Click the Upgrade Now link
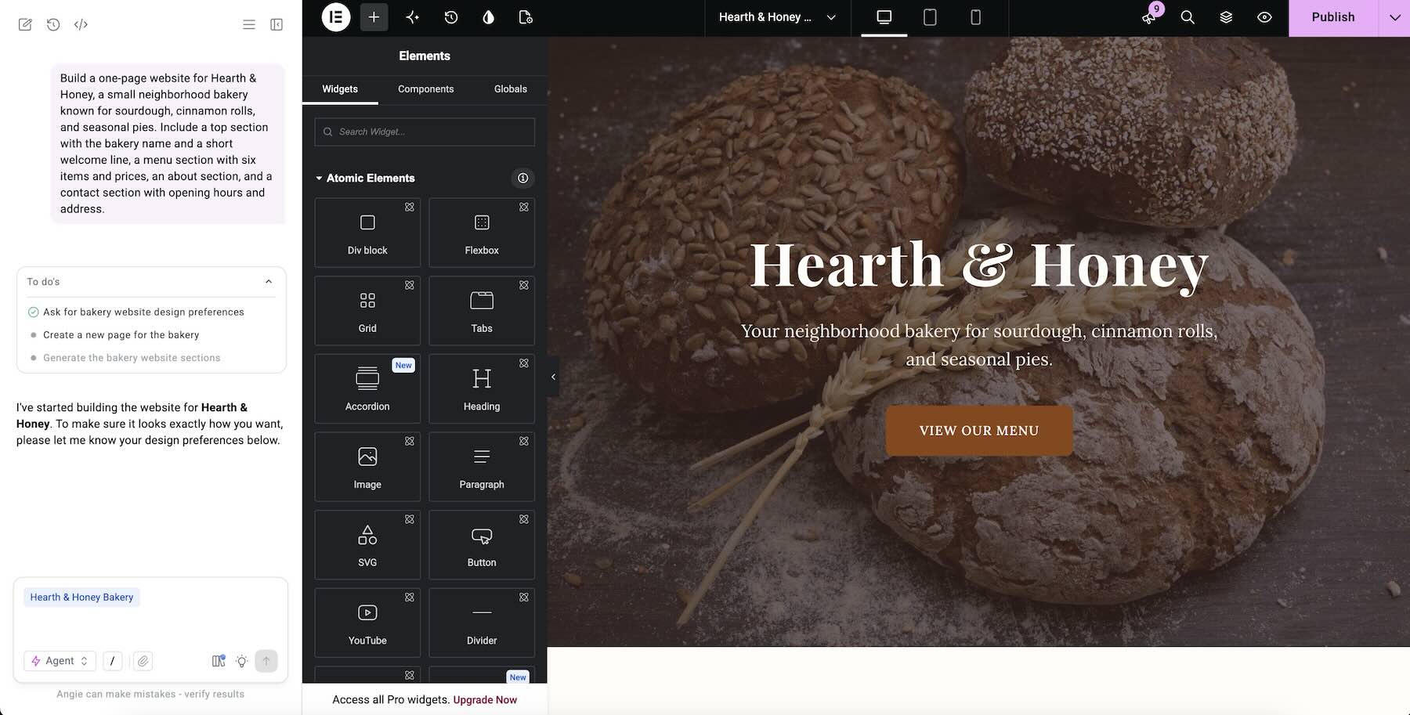This screenshot has height=715, width=1410. point(485,700)
